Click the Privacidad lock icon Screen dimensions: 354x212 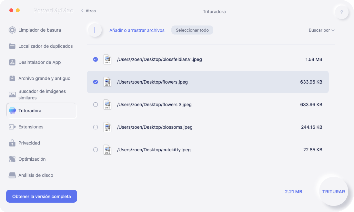click(x=12, y=143)
